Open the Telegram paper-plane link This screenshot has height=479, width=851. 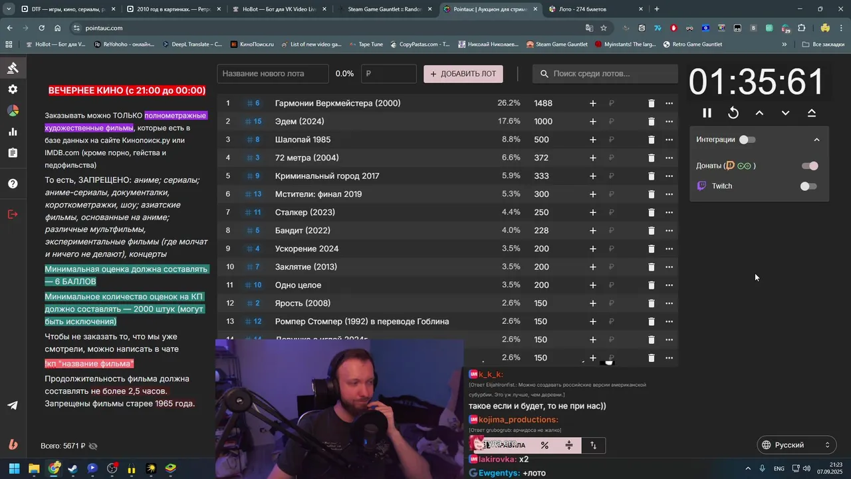[13, 405]
